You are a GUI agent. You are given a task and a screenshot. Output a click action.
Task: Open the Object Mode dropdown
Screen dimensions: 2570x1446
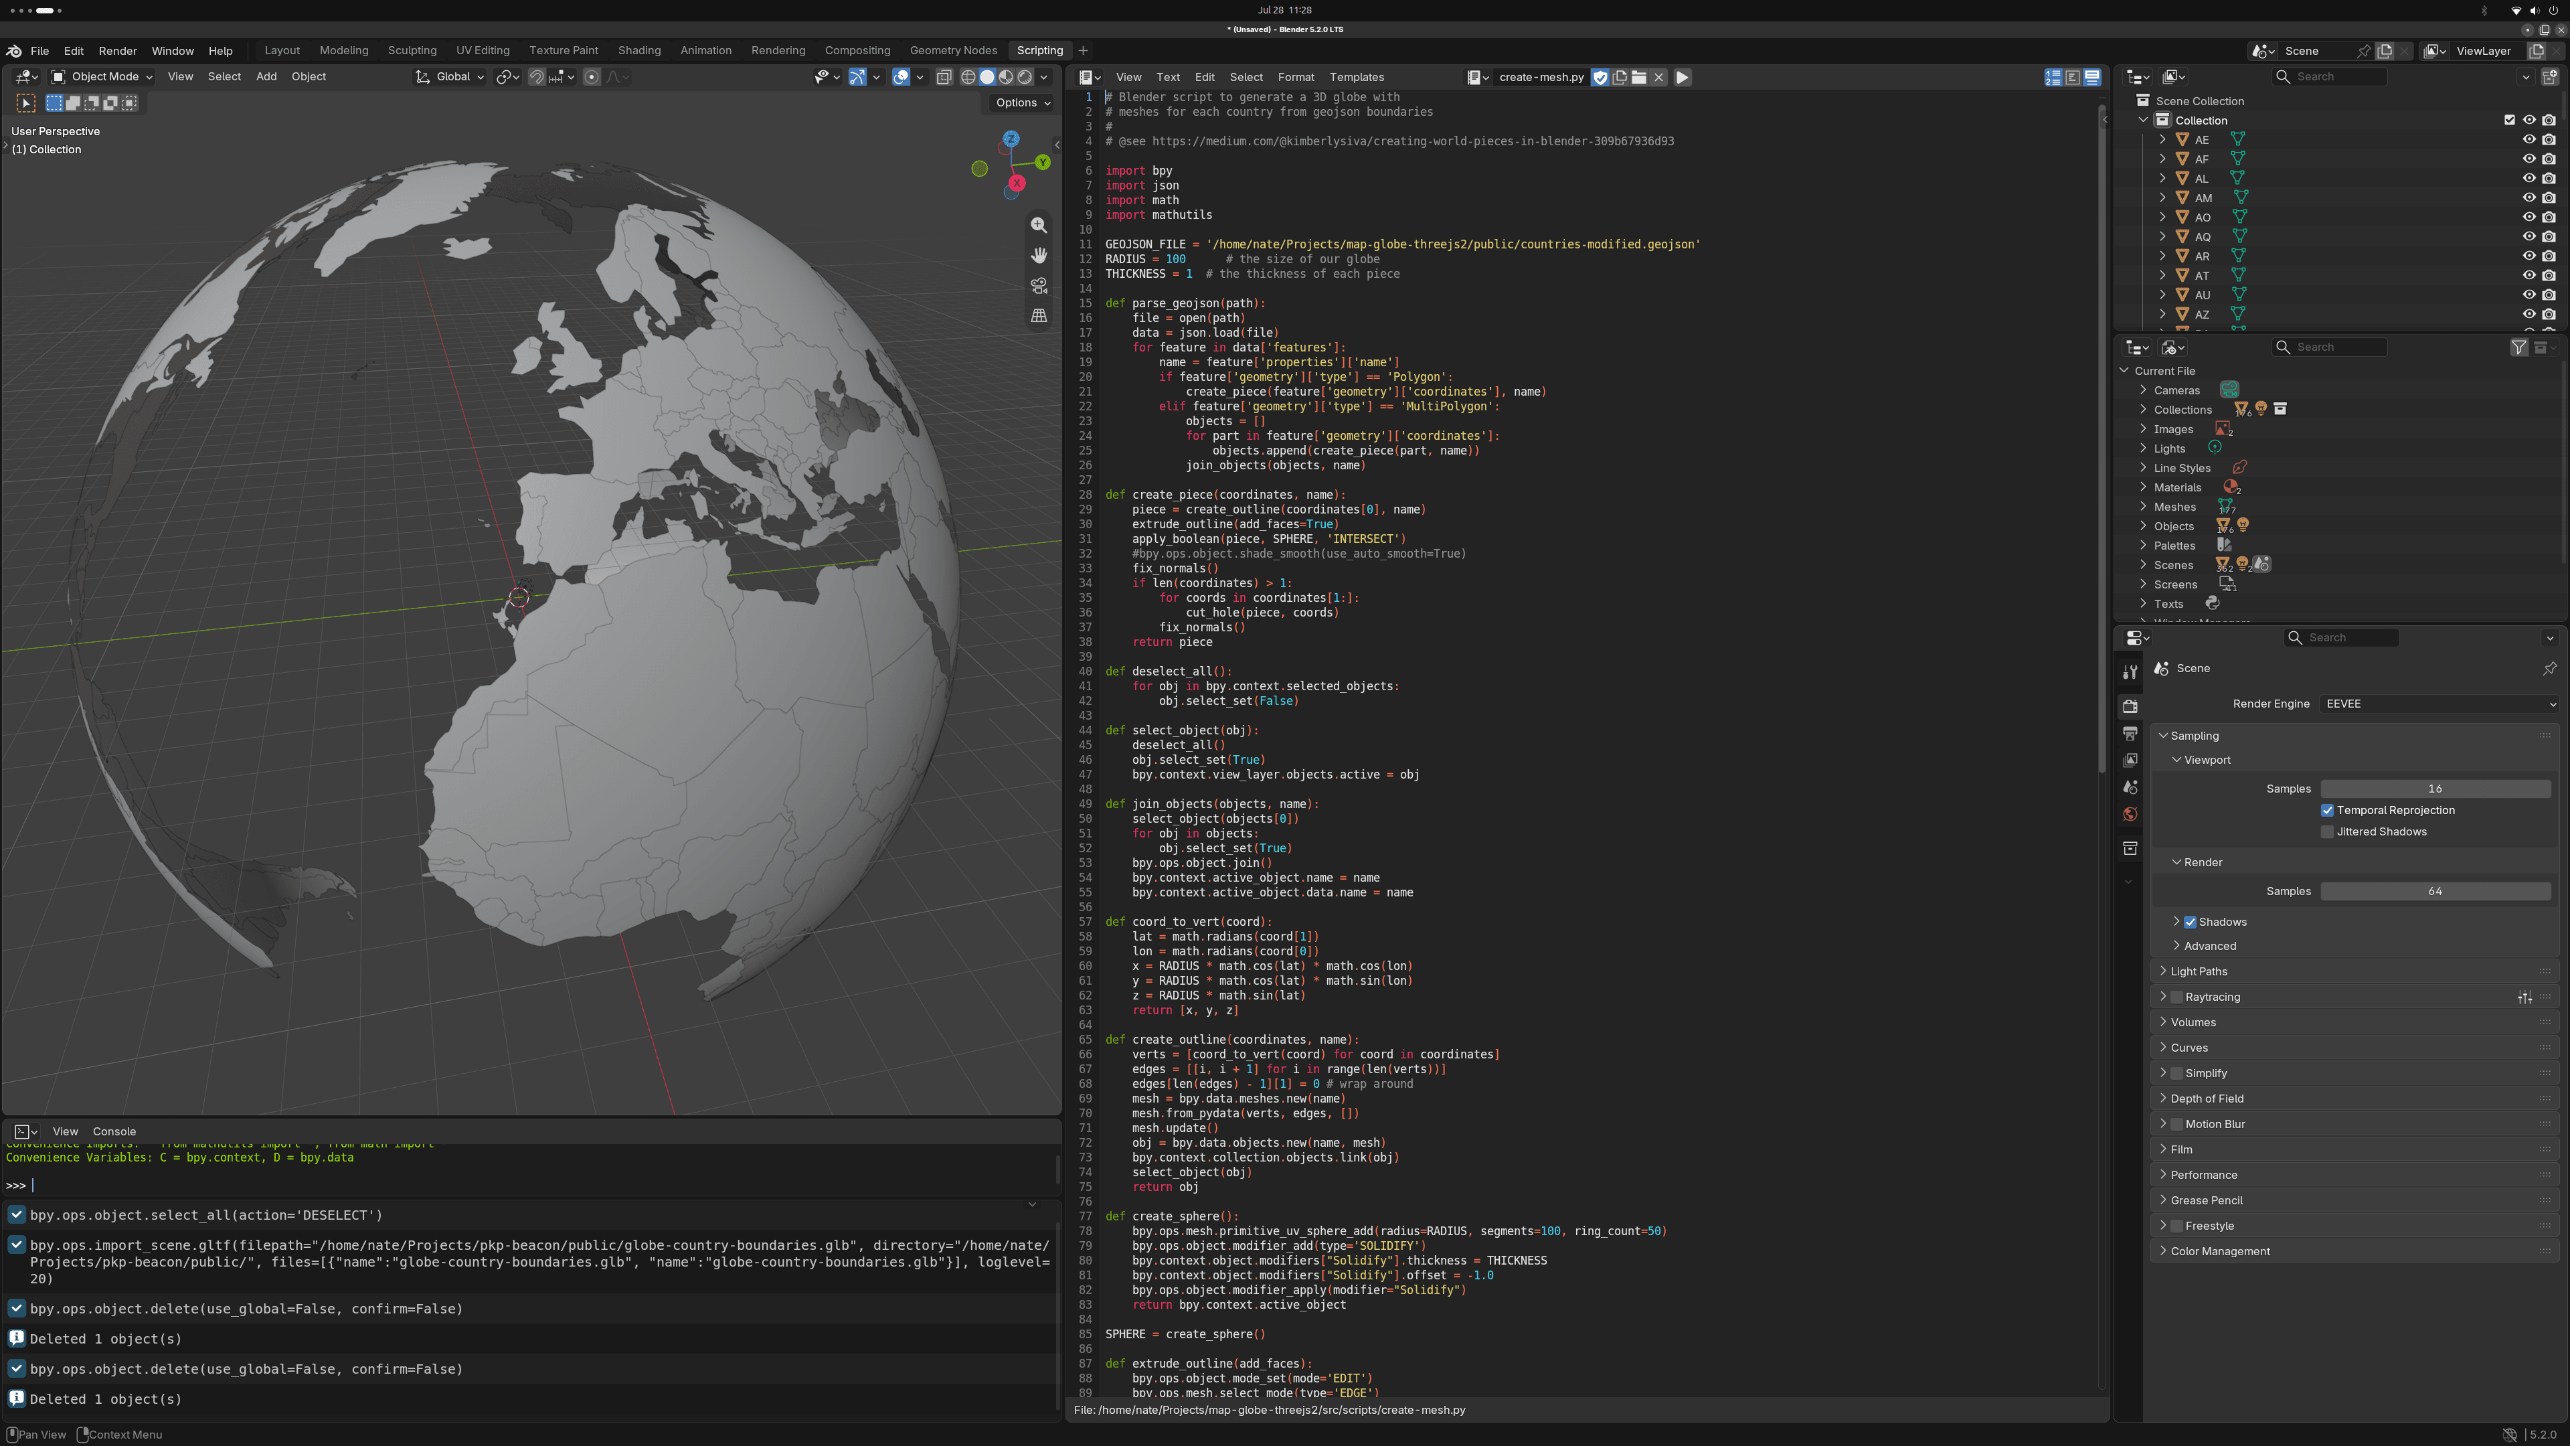pyautogui.click(x=101, y=77)
